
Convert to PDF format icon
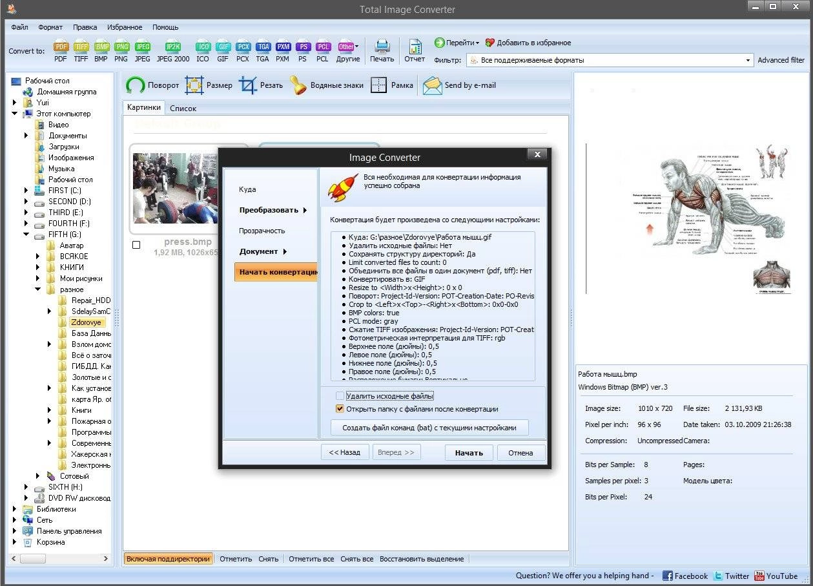(61, 52)
